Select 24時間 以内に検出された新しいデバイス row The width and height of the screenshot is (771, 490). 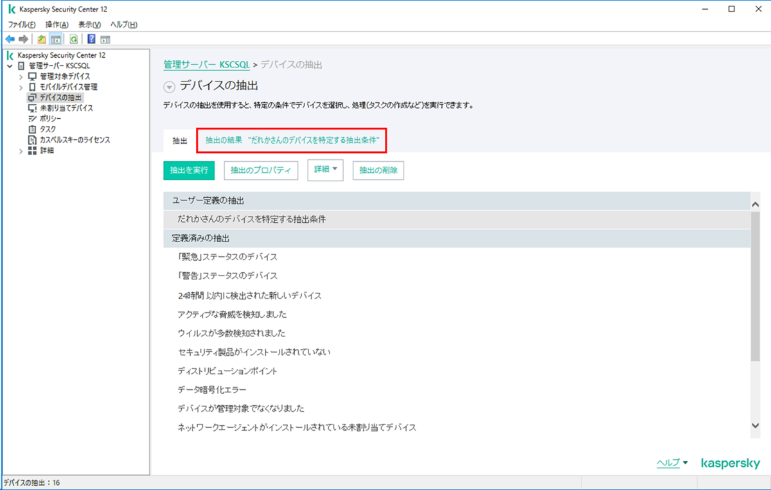pos(457,295)
